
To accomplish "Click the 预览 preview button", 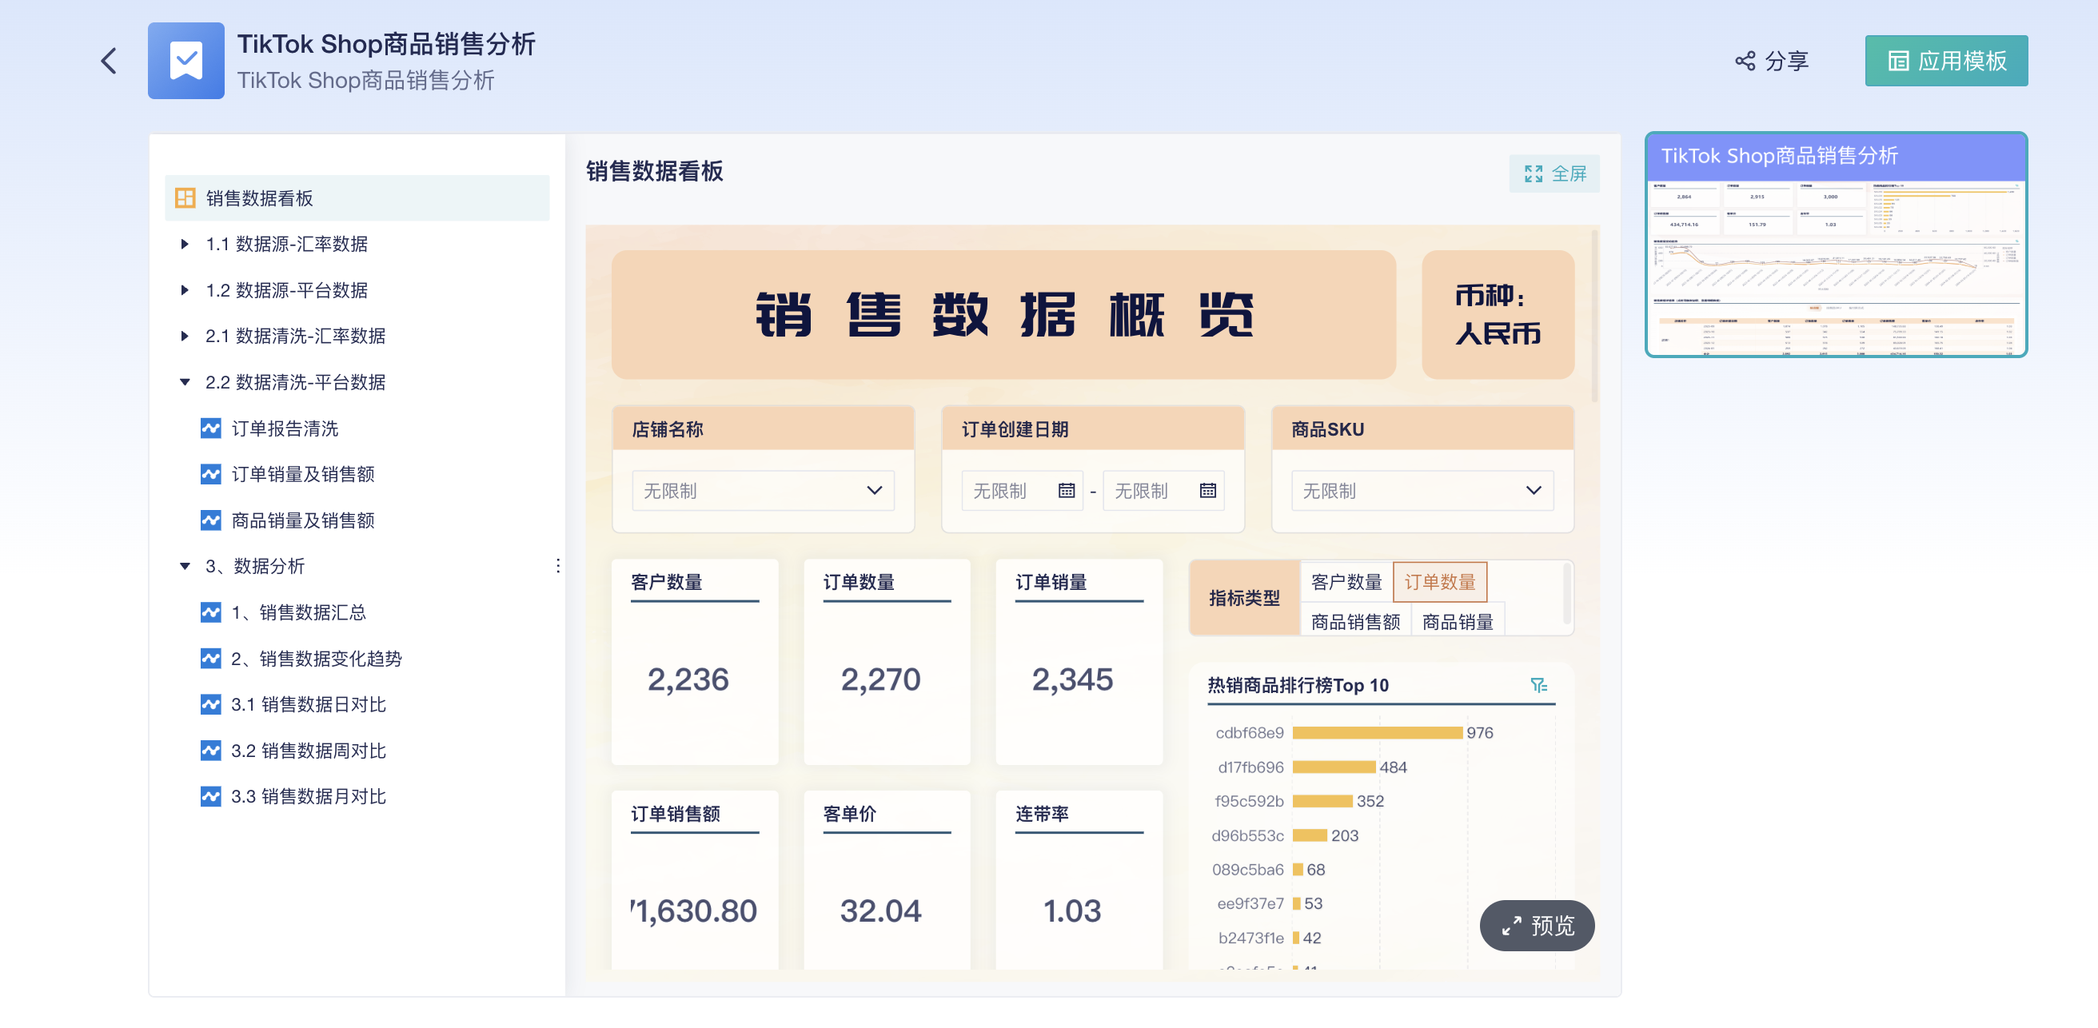I will (x=1536, y=926).
